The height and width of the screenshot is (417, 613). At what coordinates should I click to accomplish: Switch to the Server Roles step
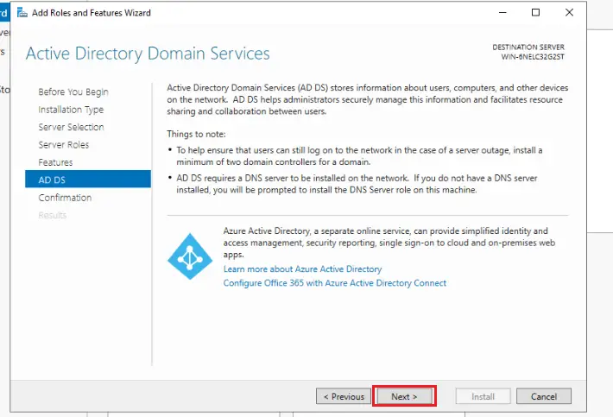[x=63, y=144]
